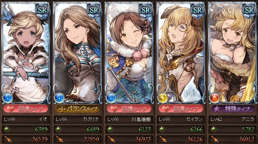Open イオ's character portrait

26,53
